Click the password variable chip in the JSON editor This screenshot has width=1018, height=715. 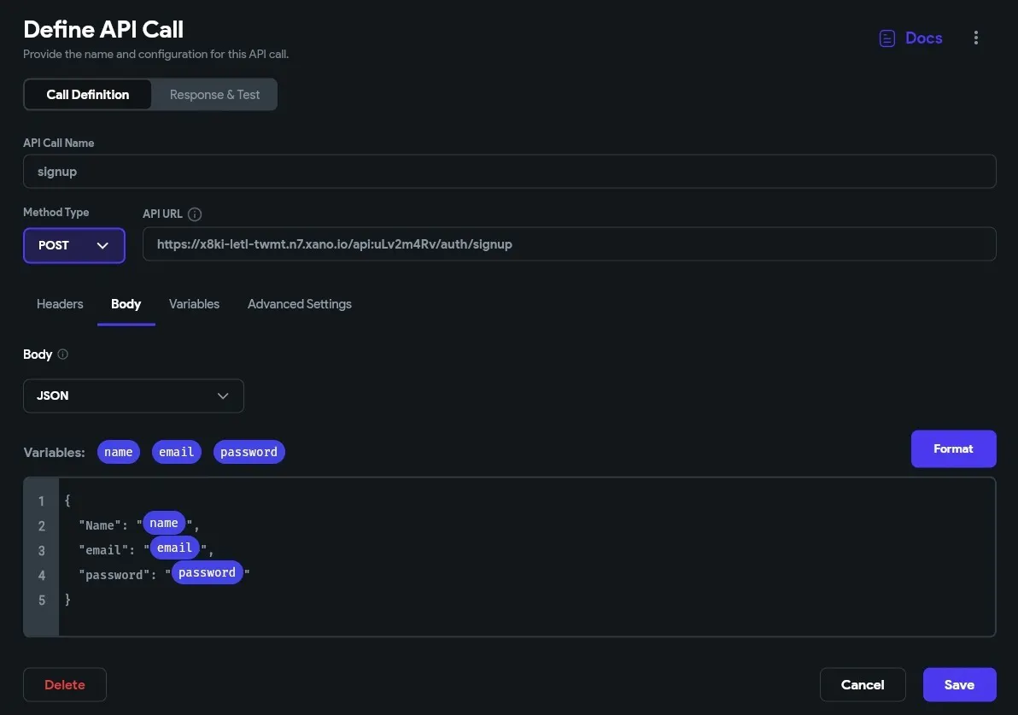208,572
